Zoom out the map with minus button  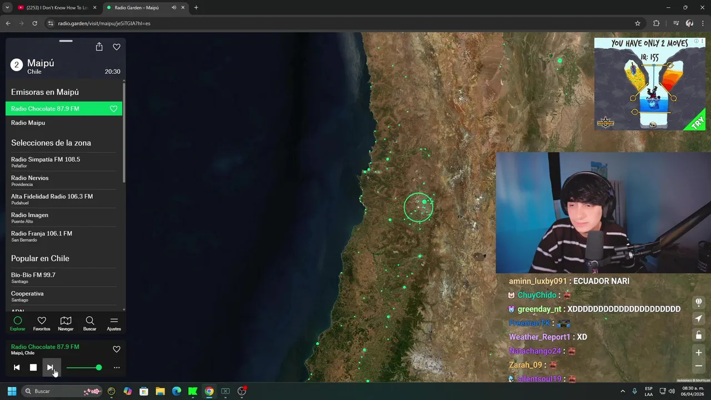[699, 366]
